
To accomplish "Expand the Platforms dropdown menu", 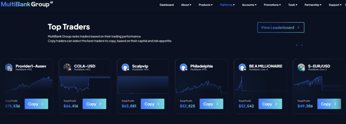I will coord(227,5).
